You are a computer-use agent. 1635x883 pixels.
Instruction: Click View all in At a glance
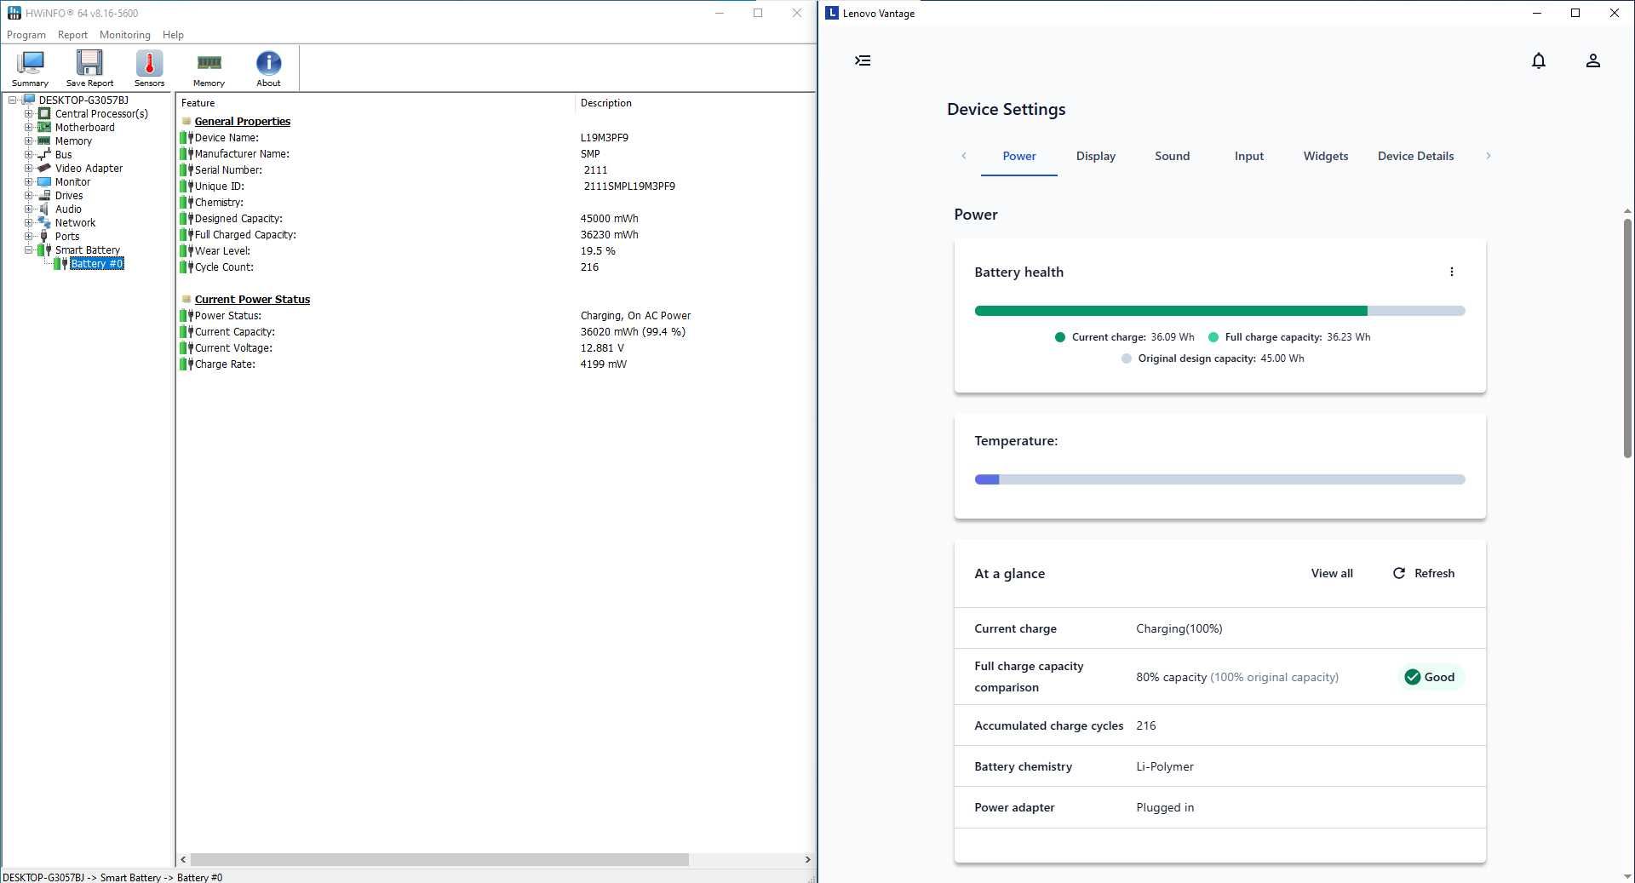(x=1331, y=573)
